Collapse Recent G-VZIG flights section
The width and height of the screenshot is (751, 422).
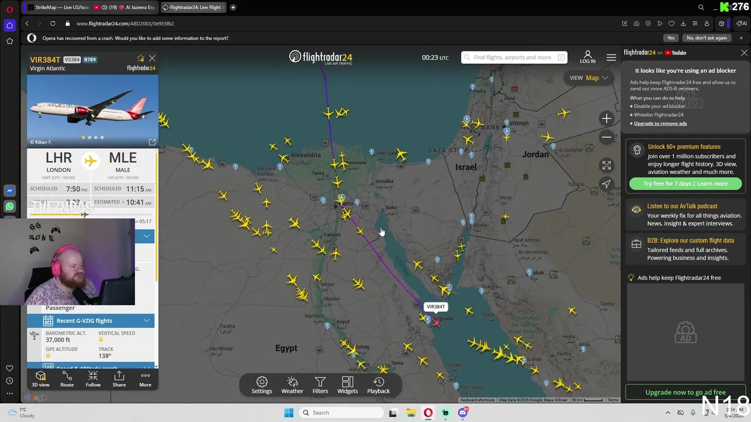tap(90, 321)
